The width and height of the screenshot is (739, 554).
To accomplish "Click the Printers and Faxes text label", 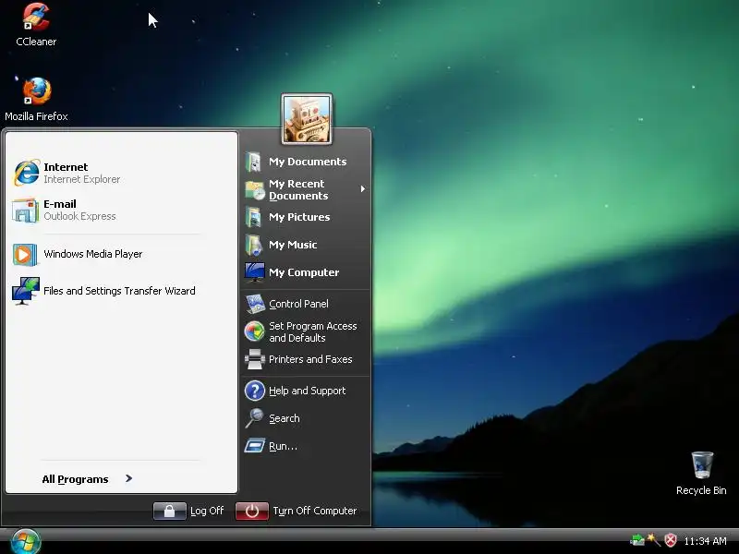I will pos(310,359).
